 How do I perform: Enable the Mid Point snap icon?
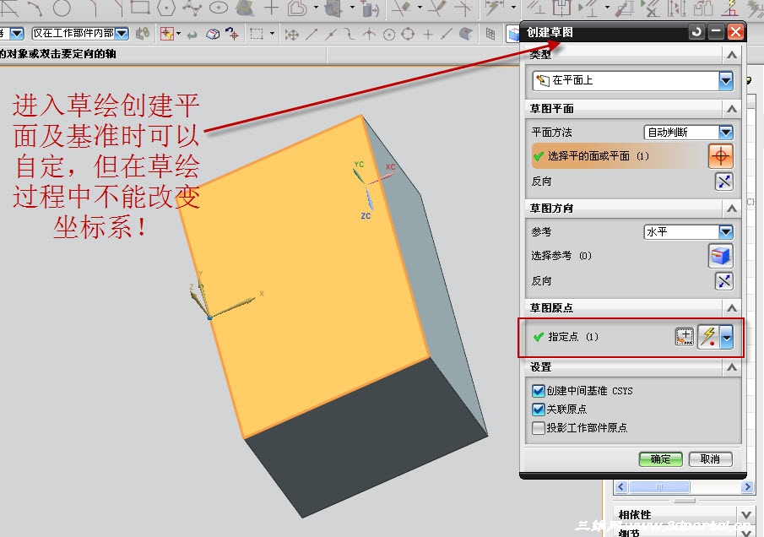pyautogui.click(x=331, y=34)
